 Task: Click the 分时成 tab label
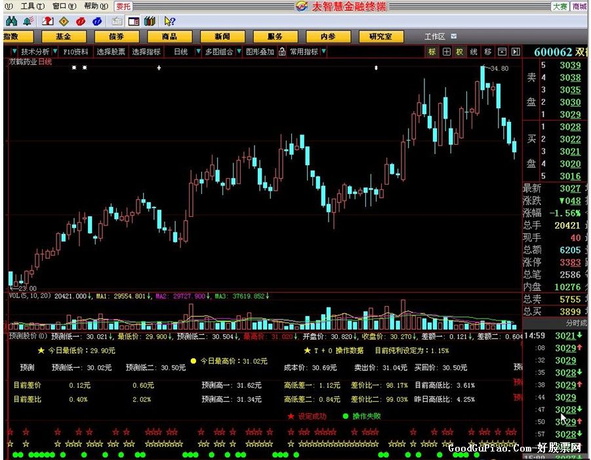point(576,323)
